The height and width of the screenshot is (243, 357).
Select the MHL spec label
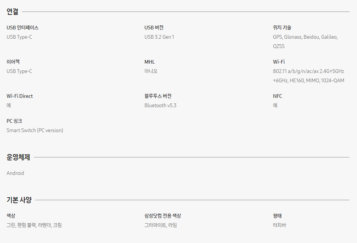[149, 62]
